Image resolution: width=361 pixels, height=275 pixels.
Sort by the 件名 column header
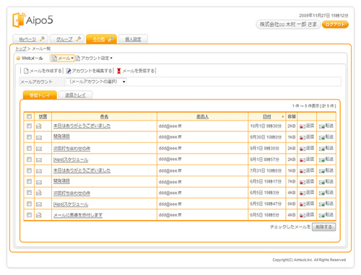click(x=104, y=117)
